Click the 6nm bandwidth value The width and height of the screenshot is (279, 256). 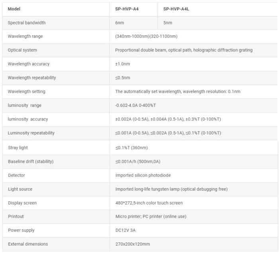(x=119, y=23)
